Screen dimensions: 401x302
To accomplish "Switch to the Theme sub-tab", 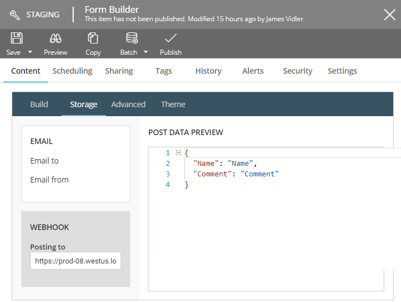I will pos(173,104).
